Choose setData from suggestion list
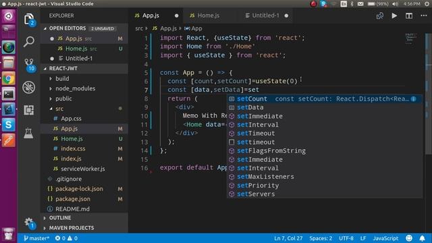432x243 pixels. pos(324,107)
